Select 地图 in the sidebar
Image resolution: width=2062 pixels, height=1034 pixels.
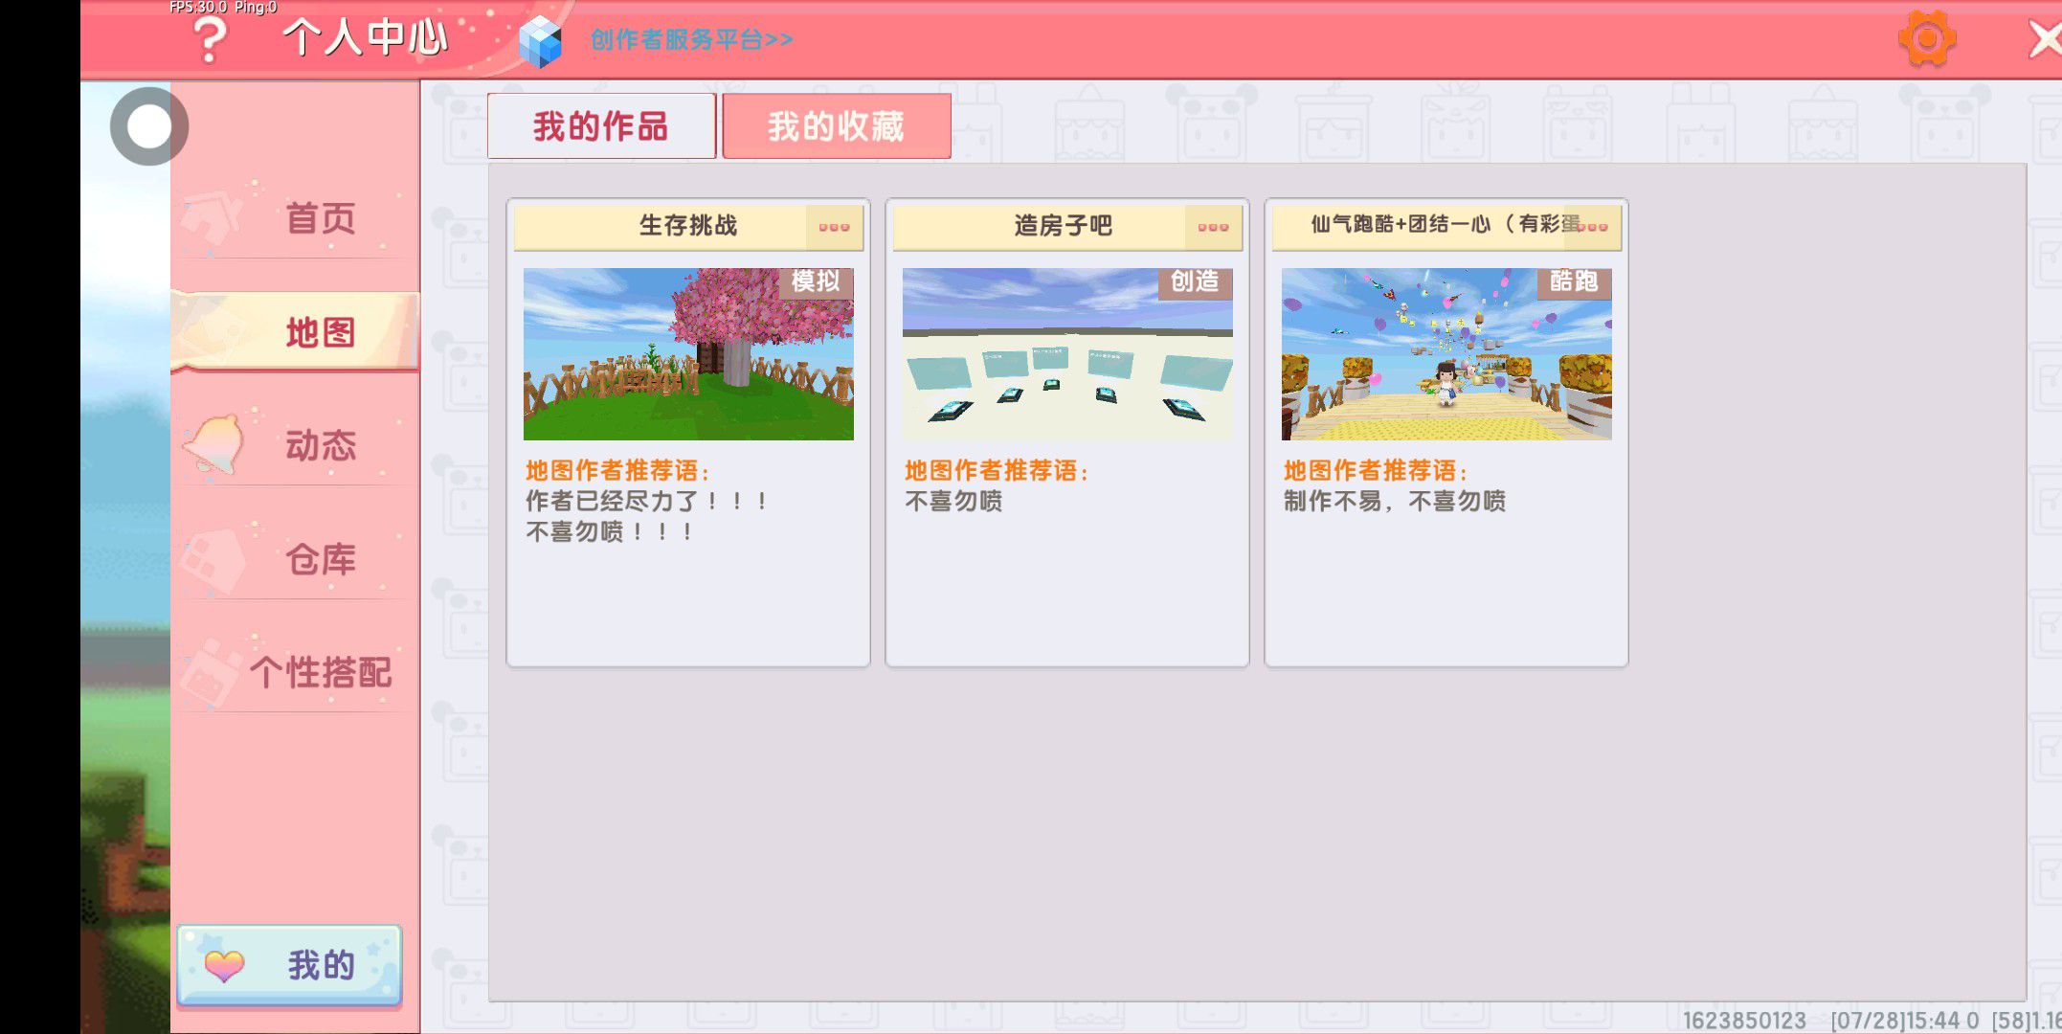tap(320, 332)
